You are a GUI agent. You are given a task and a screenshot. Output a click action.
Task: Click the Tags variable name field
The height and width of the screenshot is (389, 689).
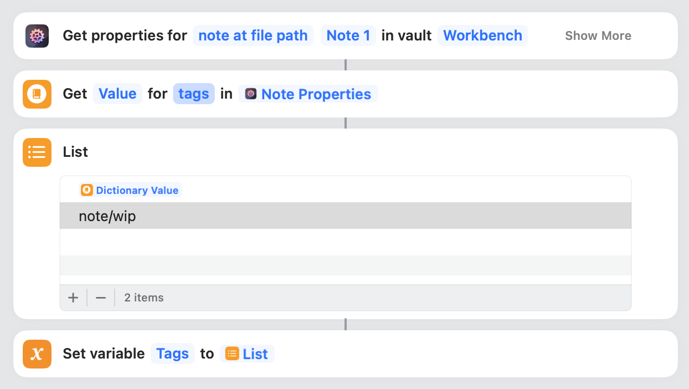(x=172, y=354)
